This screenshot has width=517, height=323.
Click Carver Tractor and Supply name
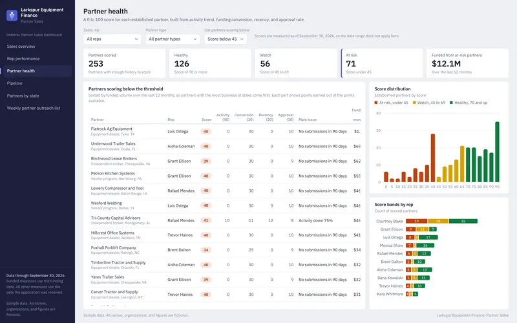pyautogui.click(x=114, y=292)
